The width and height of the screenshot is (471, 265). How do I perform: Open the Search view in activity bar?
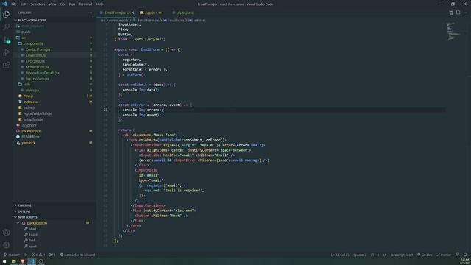6,26
